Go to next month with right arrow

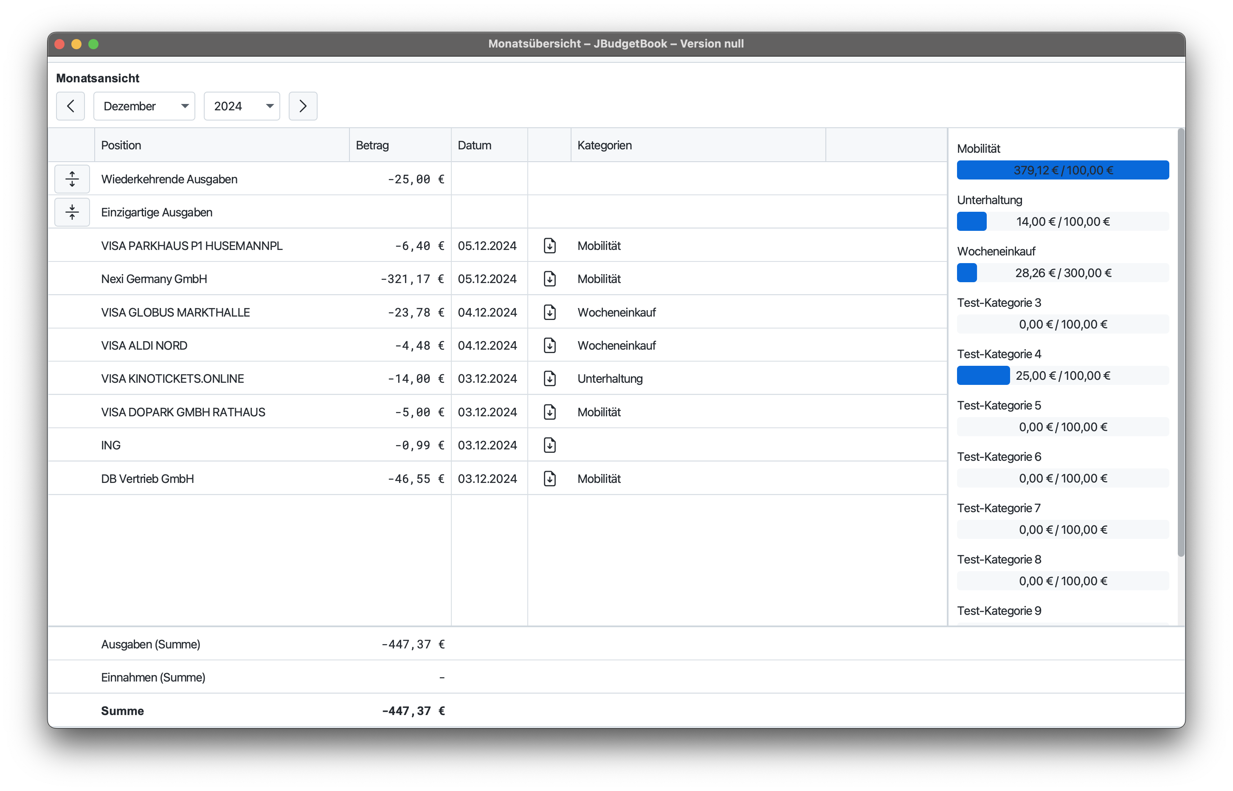point(303,106)
